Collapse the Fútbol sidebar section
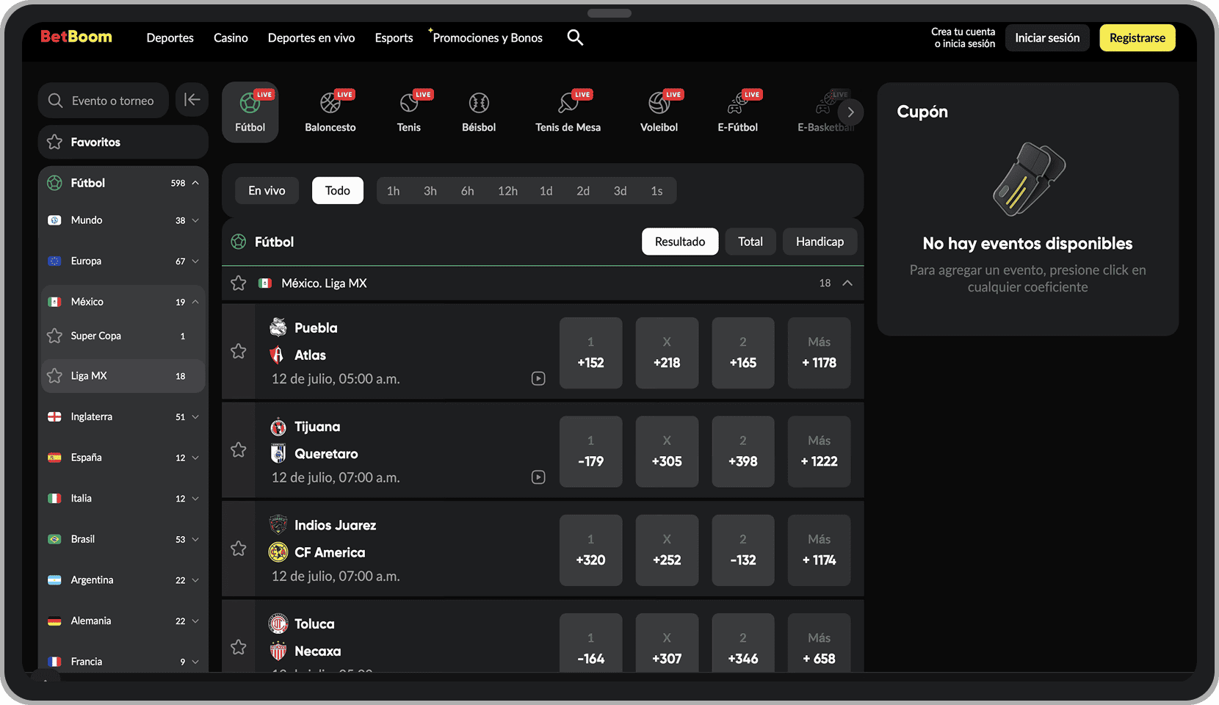1219x705 pixels. click(x=195, y=183)
